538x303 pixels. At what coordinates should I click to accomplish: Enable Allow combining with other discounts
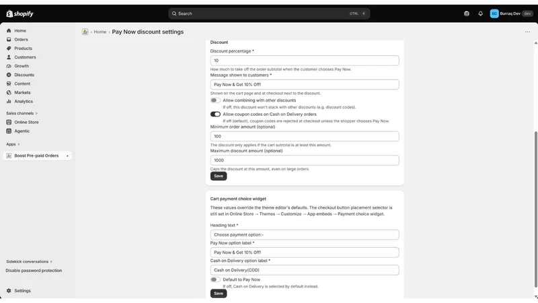point(215,100)
